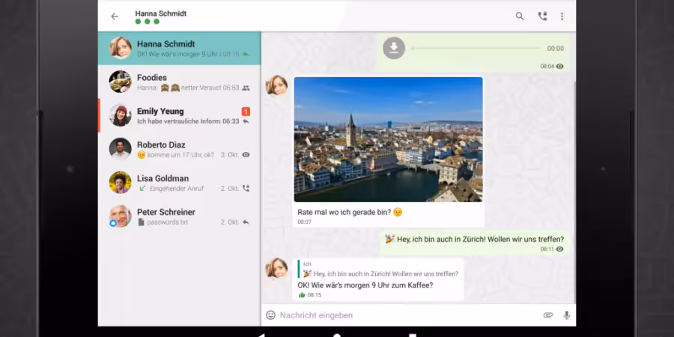Image resolution: width=674 pixels, height=337 pixels.
Task: Open the attachment paperclip menu
Action: pyautogui.click(x=547, y=315)
